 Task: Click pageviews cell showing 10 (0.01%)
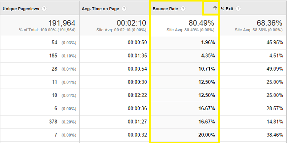[x=40, y=95]
